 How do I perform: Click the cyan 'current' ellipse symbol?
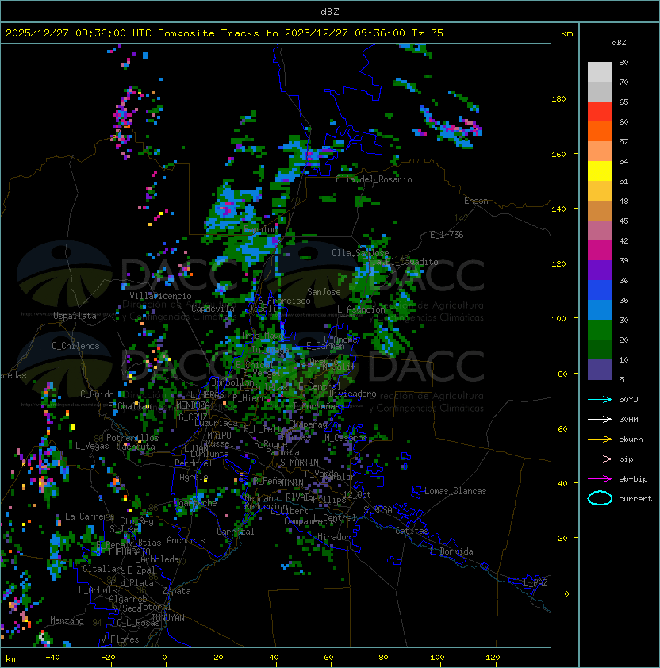click(600, 498)
